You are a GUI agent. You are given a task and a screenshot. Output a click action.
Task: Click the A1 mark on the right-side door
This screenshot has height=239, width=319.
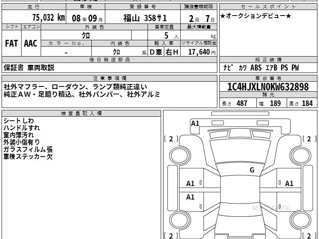point(289,184)
